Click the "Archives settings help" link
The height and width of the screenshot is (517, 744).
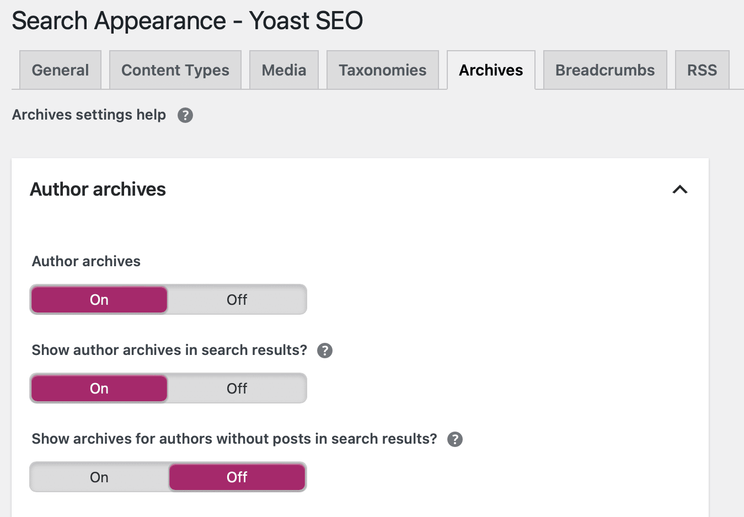(89, 115)
